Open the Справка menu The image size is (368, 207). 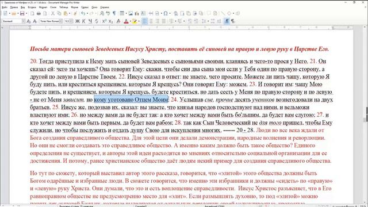[x=105, y=7]
